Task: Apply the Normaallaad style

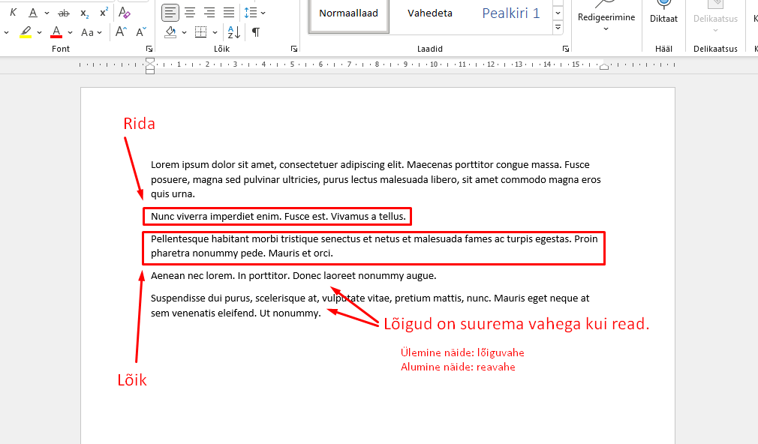Action: pyautogui.click(x=348, y=13)
